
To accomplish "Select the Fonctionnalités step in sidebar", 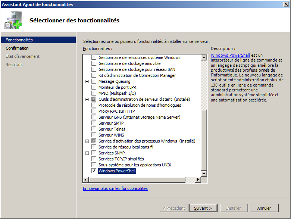I will click(x=19, y=40).
